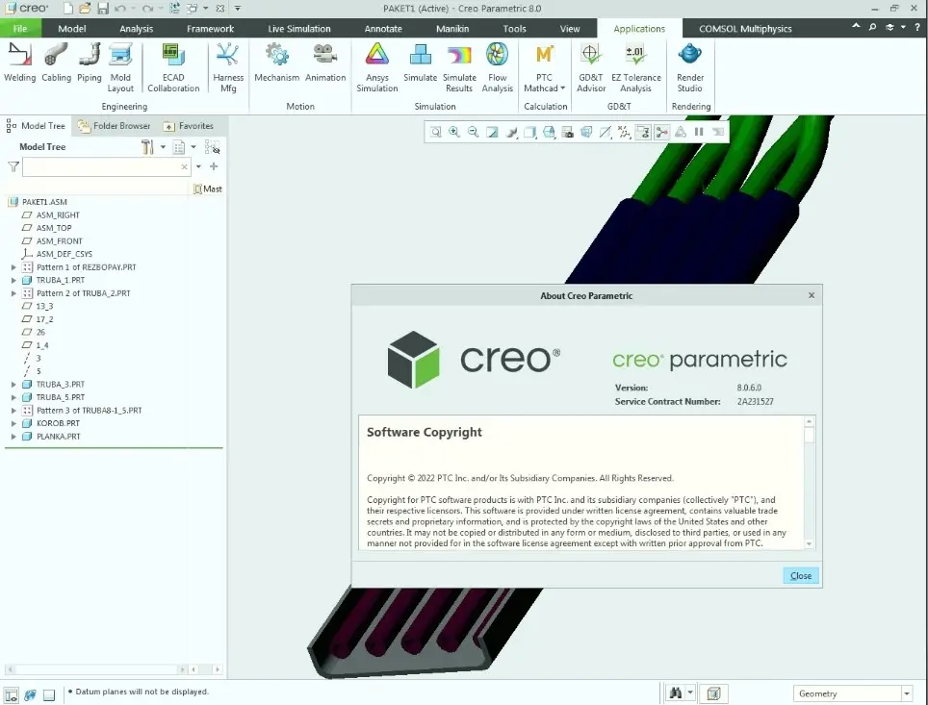
Task: Switch to the Model tab
Action: pos(71,29)
